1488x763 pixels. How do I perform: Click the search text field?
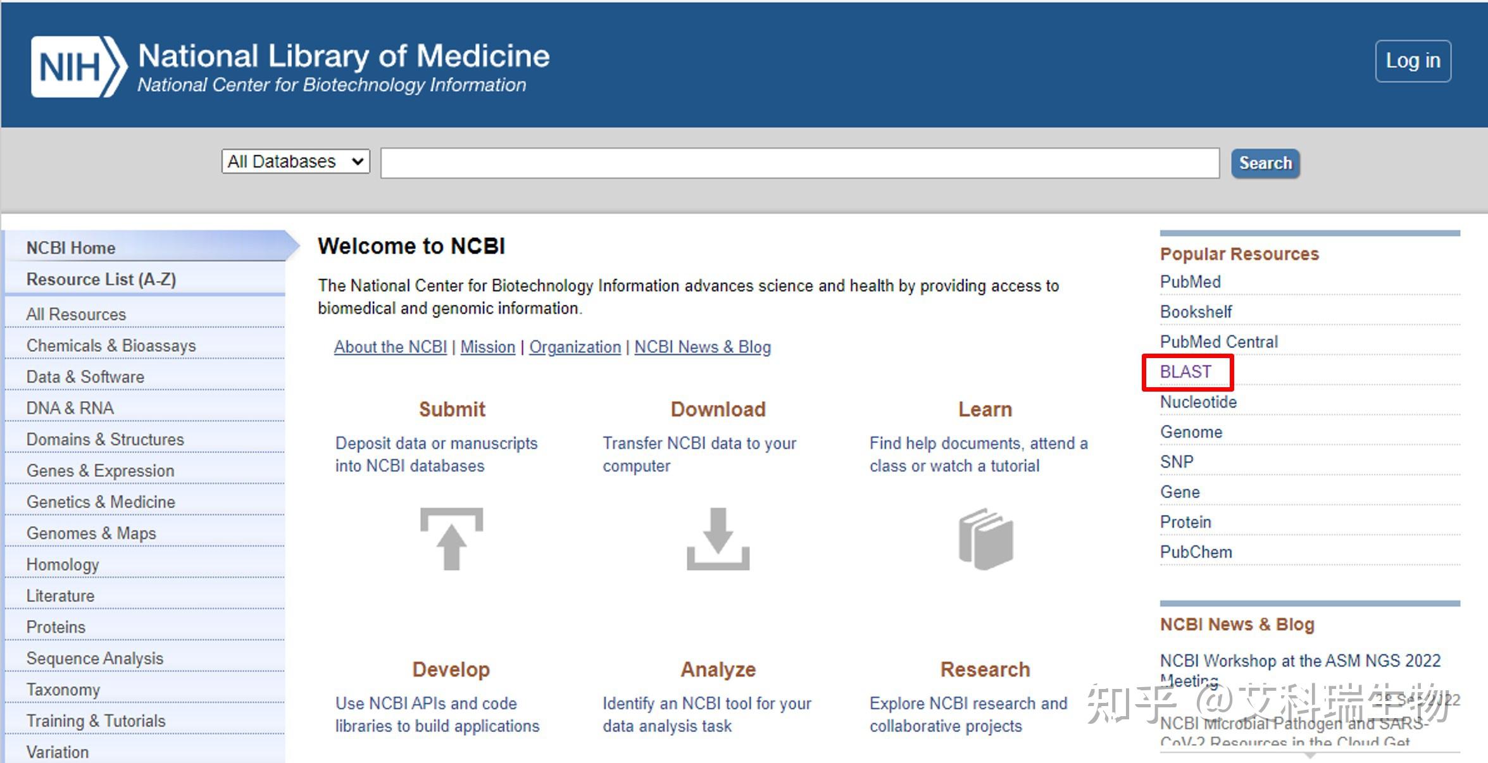(799, 163)
